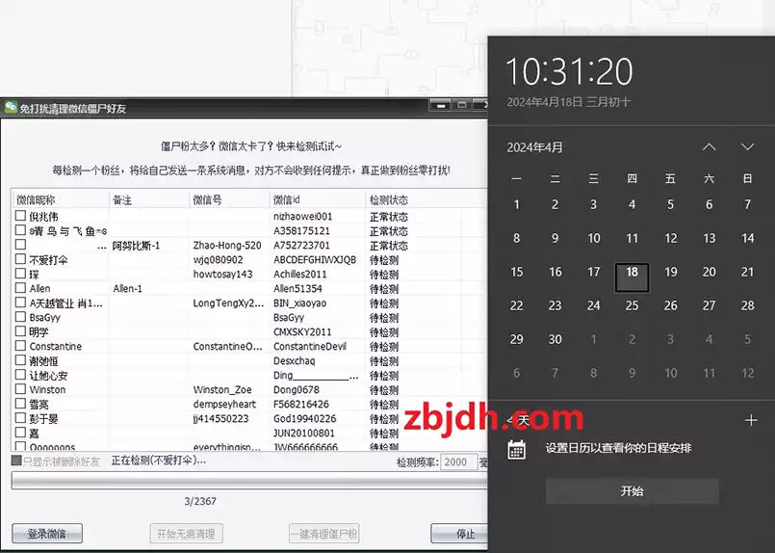Screen dimensions: 775x553
Task: Select April 14 in the calendar
Action: point(747,238)
